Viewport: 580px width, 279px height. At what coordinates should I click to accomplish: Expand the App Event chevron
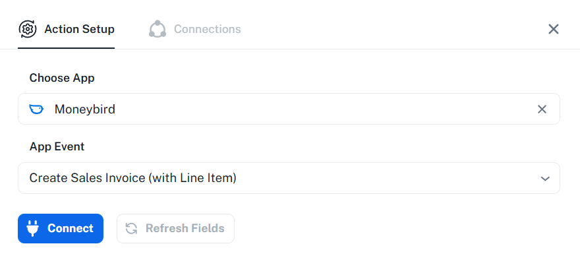[x=545, y=178]
